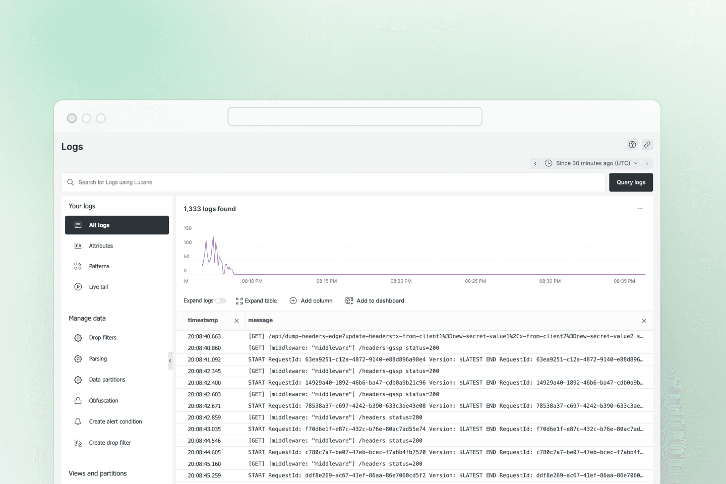Open the chart's three-dot options menu
Image resolution: width=726 pixels, height=484 pixels.
(x=640, y=209)
